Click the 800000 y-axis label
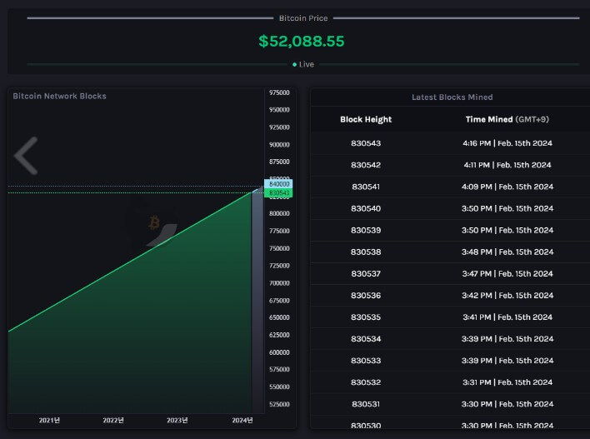Screen dimensions: 590x439 coord(279,213)
